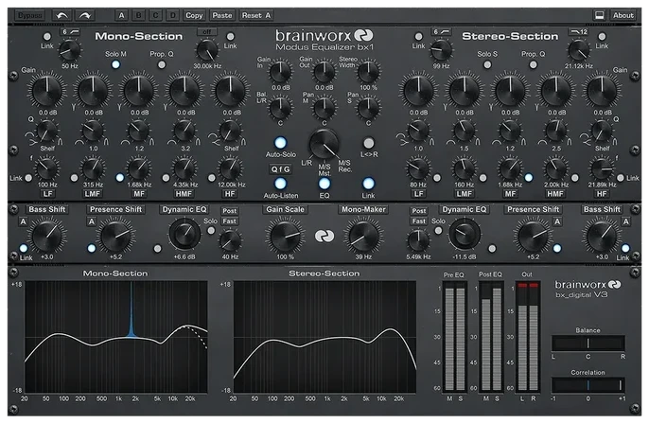Open the Mono-Section high-pass slope selector showing 6
Viewport: 649px width, 423px height.
[70, 32]
